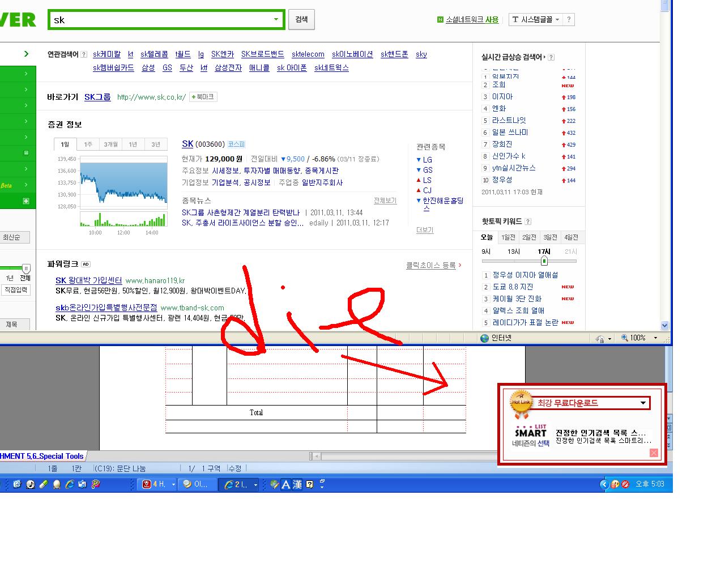Screen dimensions: 725x580
Task: Click the question mark beside 시스템글꼴
Action: point(569,20)
